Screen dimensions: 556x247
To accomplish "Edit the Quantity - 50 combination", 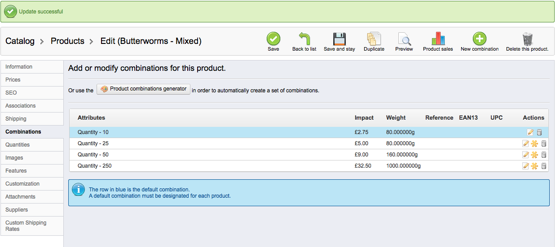I will (x=526, y=155).
